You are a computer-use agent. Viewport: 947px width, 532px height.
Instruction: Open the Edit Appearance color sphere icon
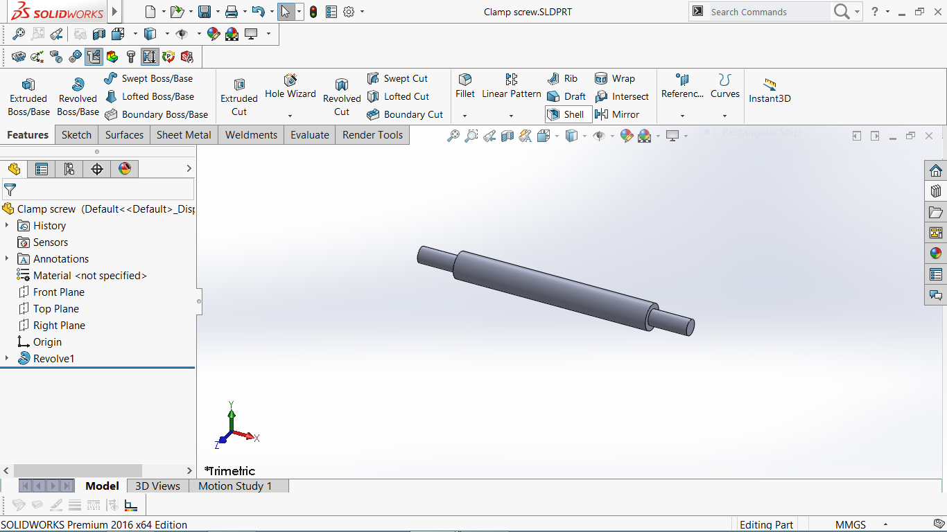tap(627, 136)
